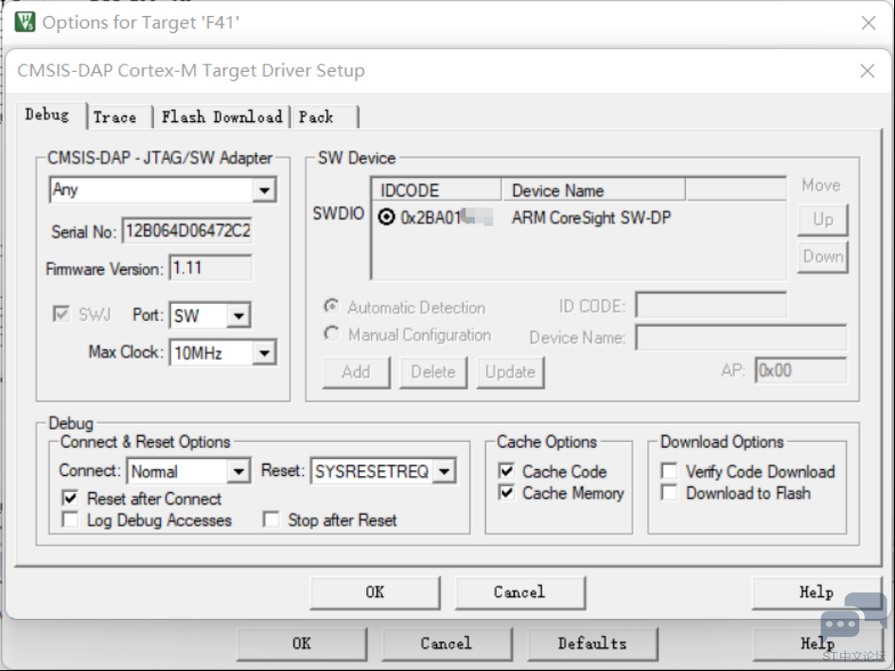Enable Log Debug Accesses checkbox
The width and height of the screenshot is (895, 671).
point(70,520)
